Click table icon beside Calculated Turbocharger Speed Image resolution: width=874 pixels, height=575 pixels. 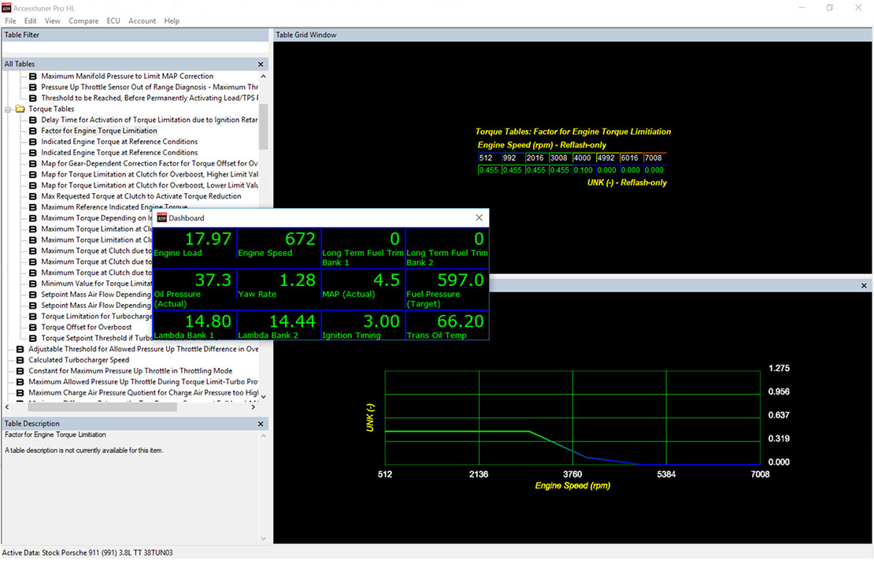click(x=20, y=360)
